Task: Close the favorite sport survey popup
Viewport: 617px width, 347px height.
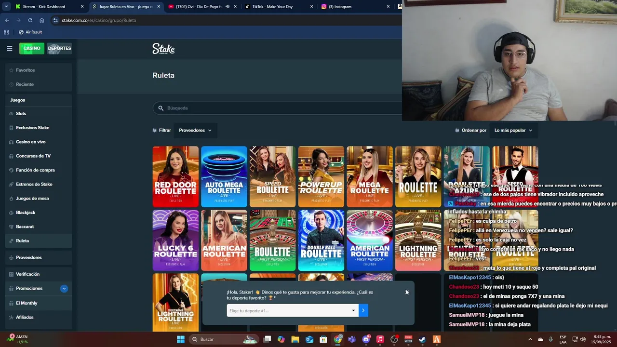Action: [x=407, y=292]
